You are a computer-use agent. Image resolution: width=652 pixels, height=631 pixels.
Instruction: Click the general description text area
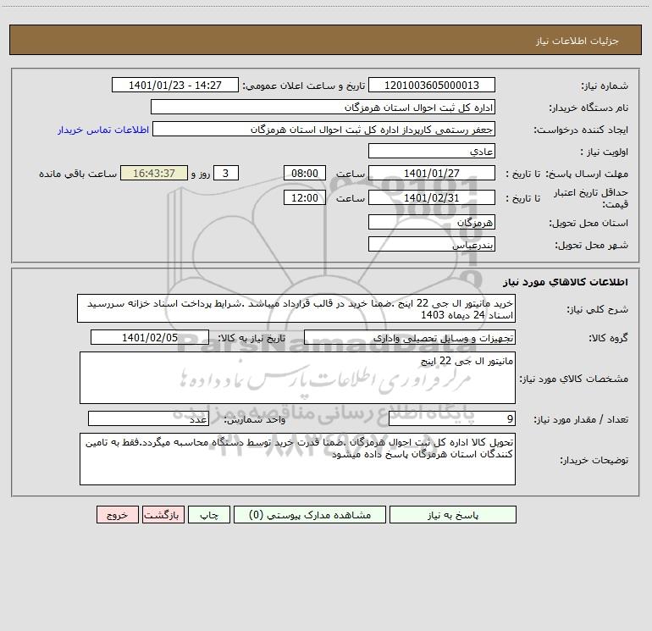coord(296,308)
